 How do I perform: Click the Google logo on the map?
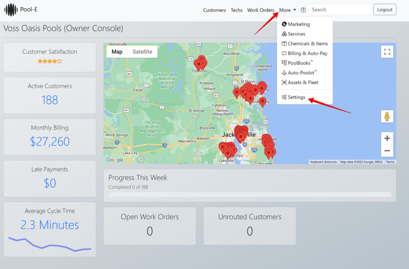[x=115, y=159]
